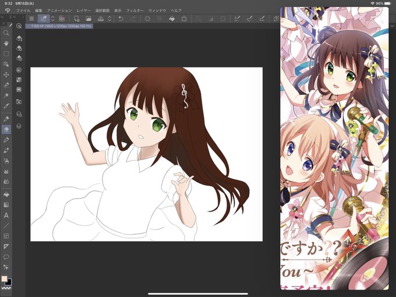Click the first sub tool eraser icon
Viewport: 396px width, 297px height.
tap(19, 38)
